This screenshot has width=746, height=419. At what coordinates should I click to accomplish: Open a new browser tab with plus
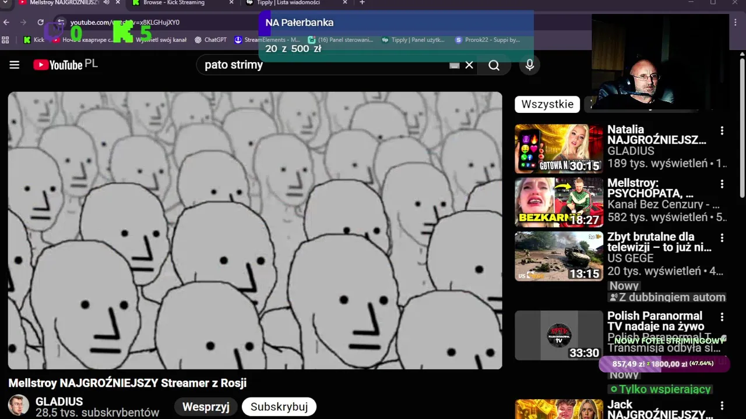pos(362,3)
